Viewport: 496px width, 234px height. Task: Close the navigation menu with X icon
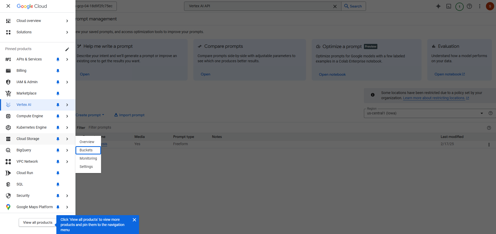click(8, 6)
